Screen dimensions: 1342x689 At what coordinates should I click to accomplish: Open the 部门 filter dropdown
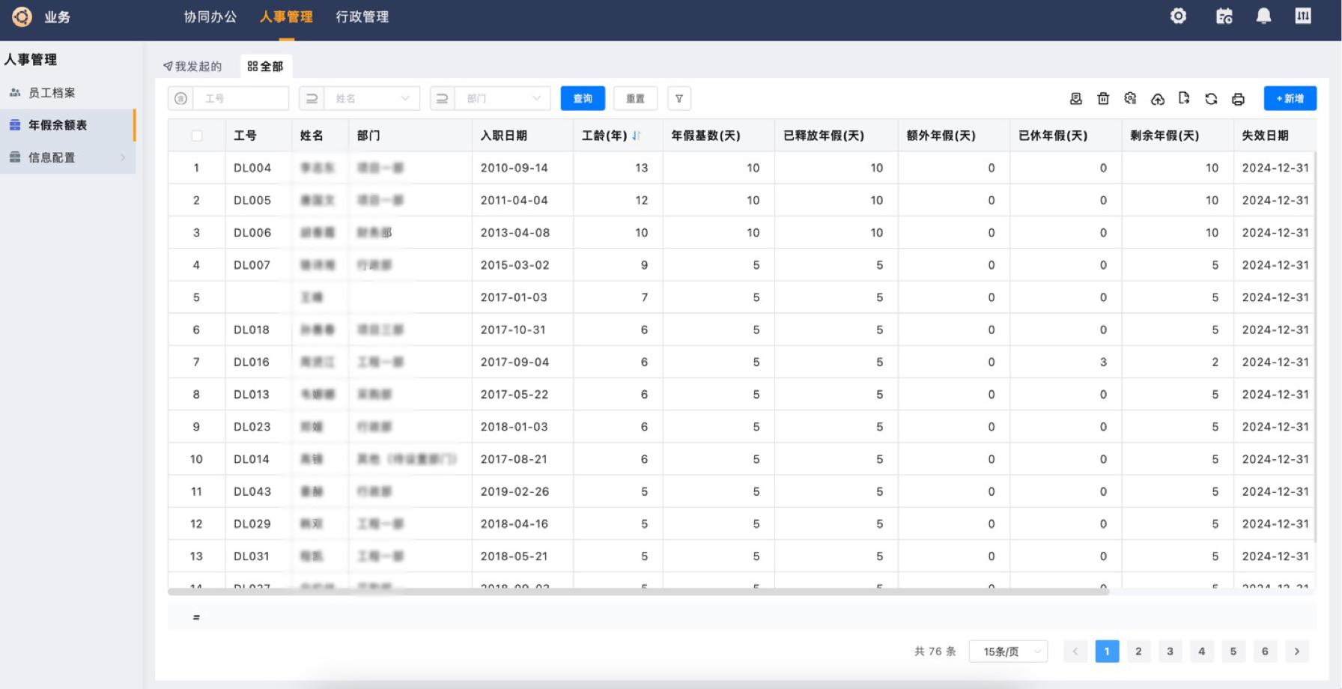click(x=503, y=99)
